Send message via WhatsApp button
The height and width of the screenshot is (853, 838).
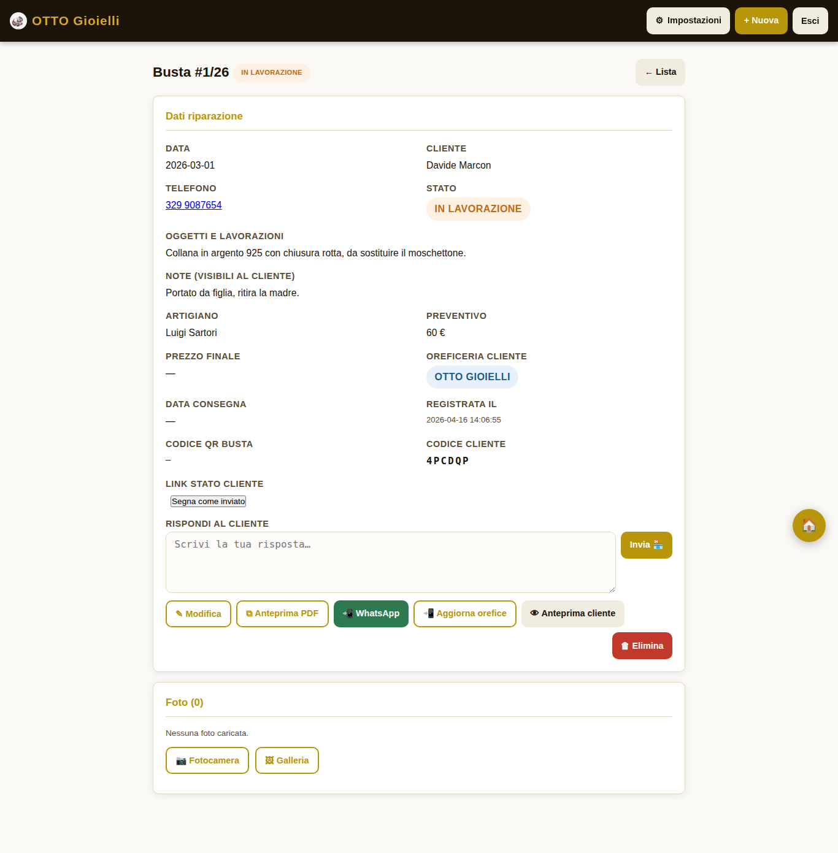371,614
